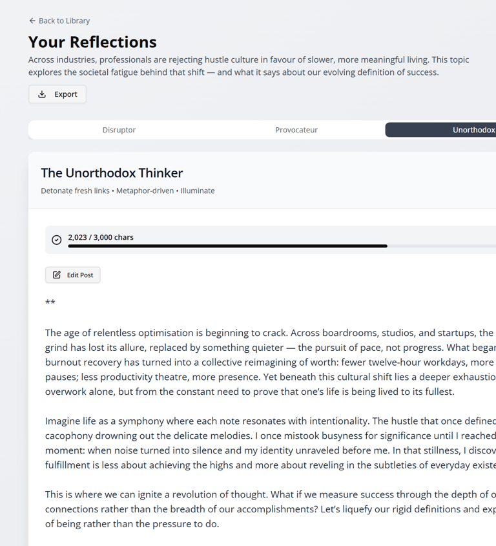Click the Metaphor-driven tagline under the title

[x=145, y=191]
